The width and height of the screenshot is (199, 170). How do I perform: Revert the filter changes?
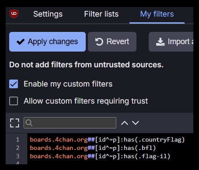[x=112, y=42]
